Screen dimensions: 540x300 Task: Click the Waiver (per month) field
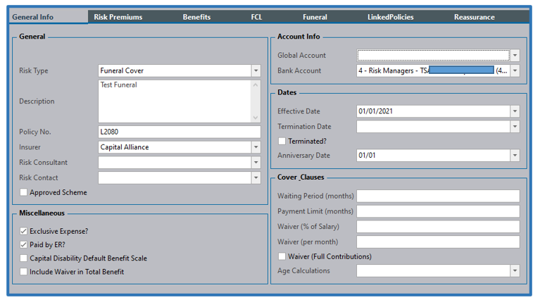(x=438, y=242)
